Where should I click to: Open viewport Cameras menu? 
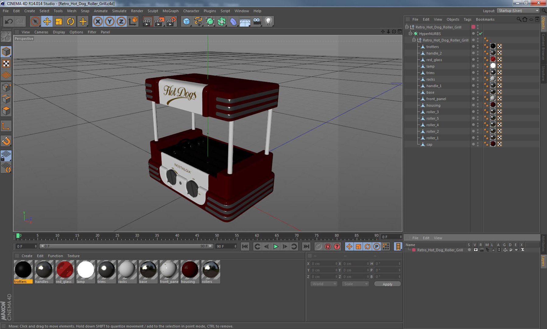pos(41,32)
